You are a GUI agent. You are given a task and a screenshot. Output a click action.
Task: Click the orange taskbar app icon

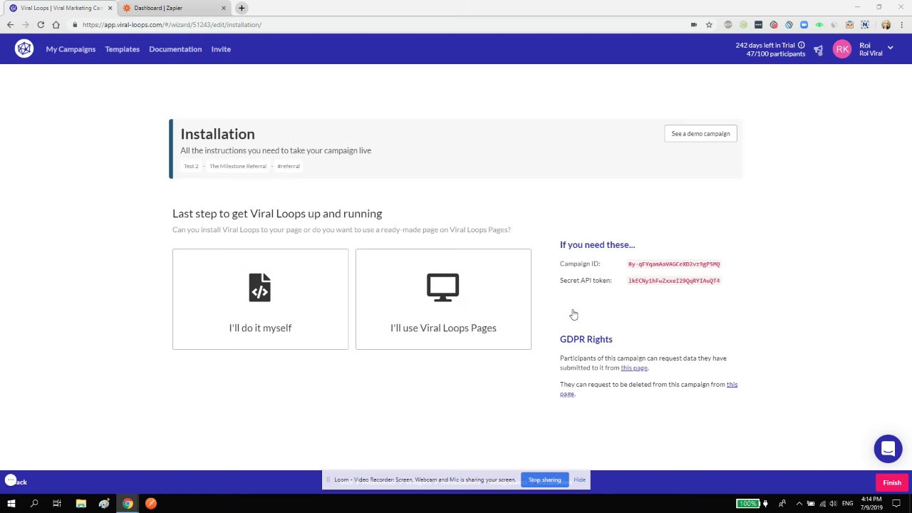click(x=150, y=504)
